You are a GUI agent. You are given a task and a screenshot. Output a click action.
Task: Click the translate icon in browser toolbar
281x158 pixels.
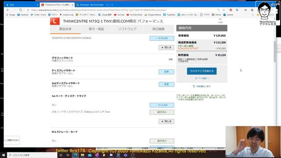[x=237, y=10]
